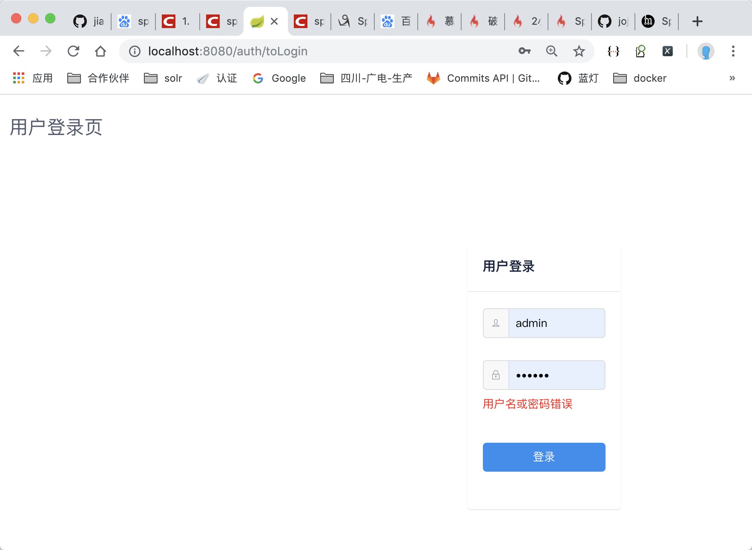Open the browser home page

[100, 51]
